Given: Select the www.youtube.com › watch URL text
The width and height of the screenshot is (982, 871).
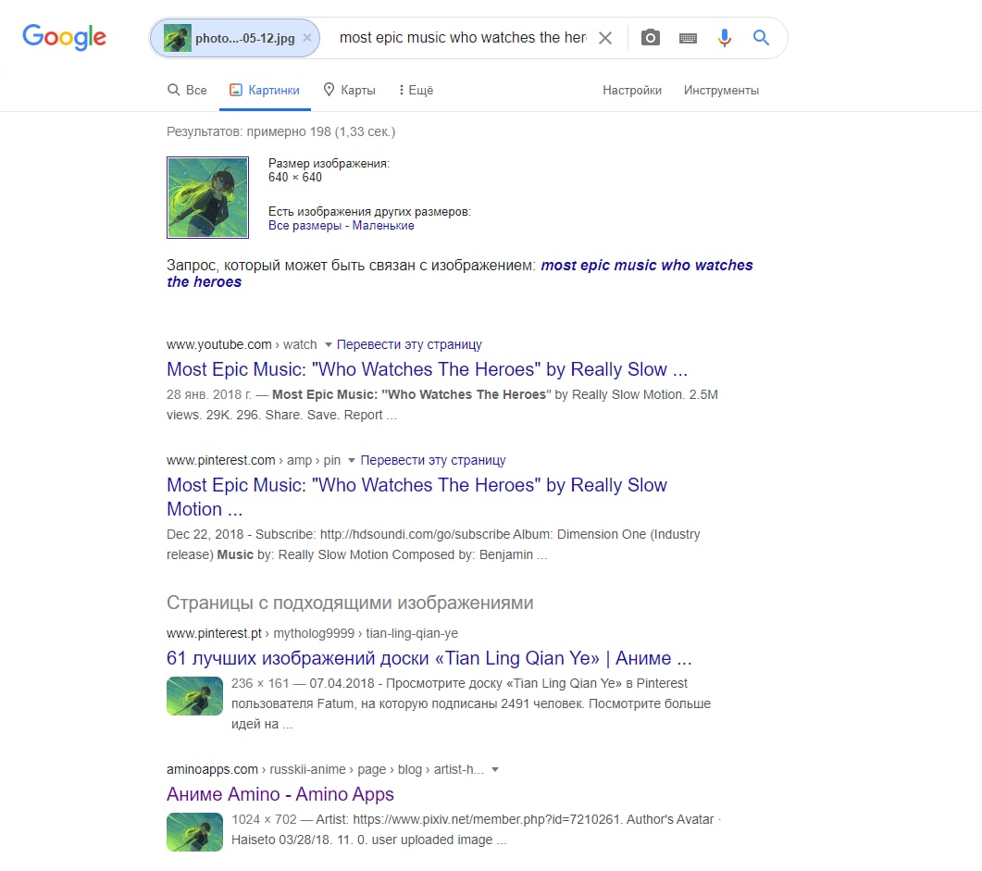Looking at the screenshot, I should (x=242, y=344).
